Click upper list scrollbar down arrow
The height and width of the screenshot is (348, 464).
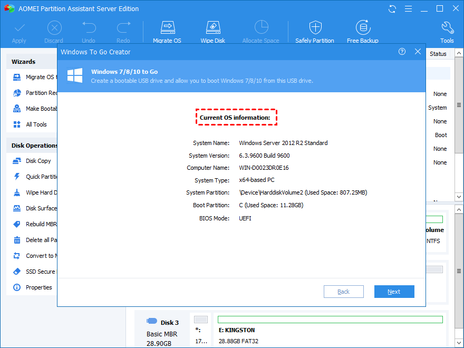click(459, 197)
